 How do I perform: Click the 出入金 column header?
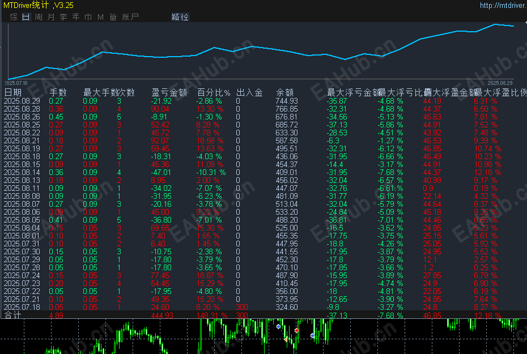(x=250, y=92)
